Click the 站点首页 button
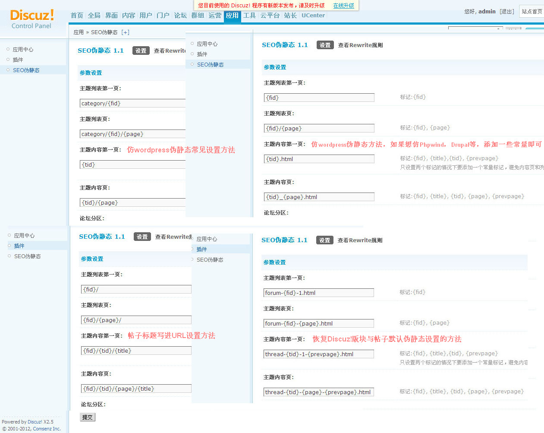544x433 pixels. [531, 12]
